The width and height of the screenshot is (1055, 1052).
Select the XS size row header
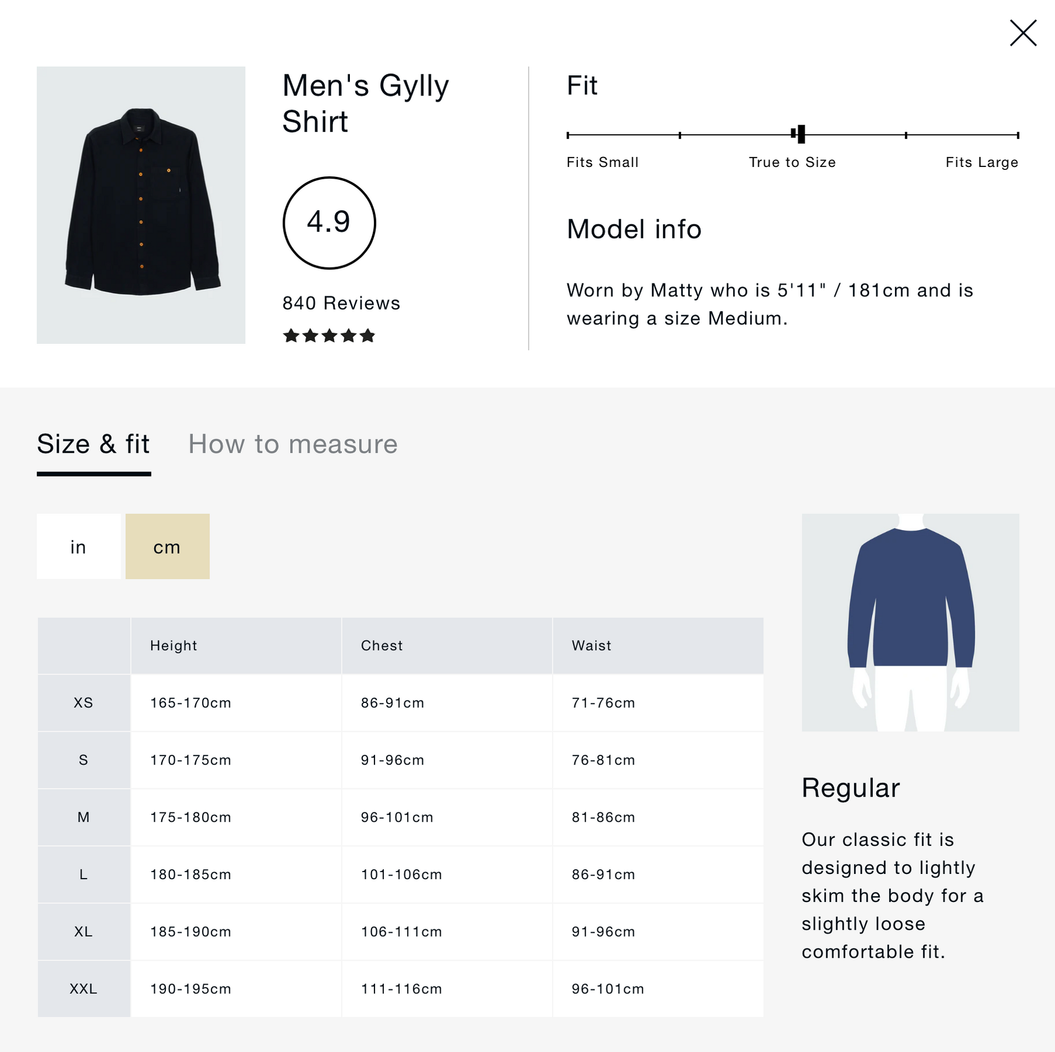point(84,702)
